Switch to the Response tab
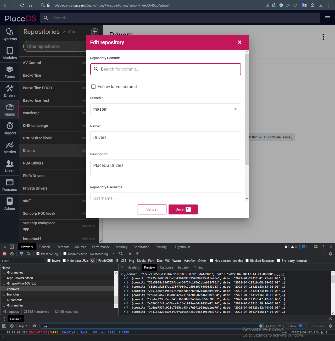This screenshot has height=341, width=335. pyautogui.click(x=166, y=267)
